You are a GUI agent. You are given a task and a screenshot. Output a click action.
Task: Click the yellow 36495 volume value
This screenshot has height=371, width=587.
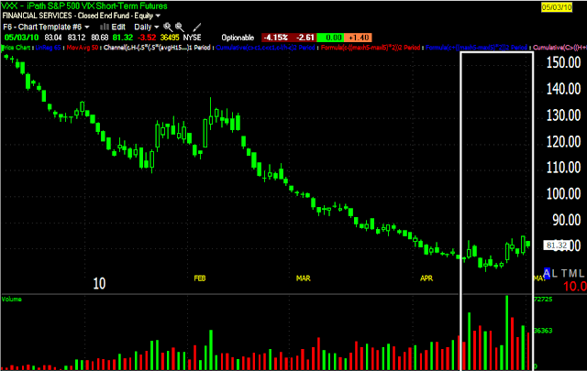point(170,38)
